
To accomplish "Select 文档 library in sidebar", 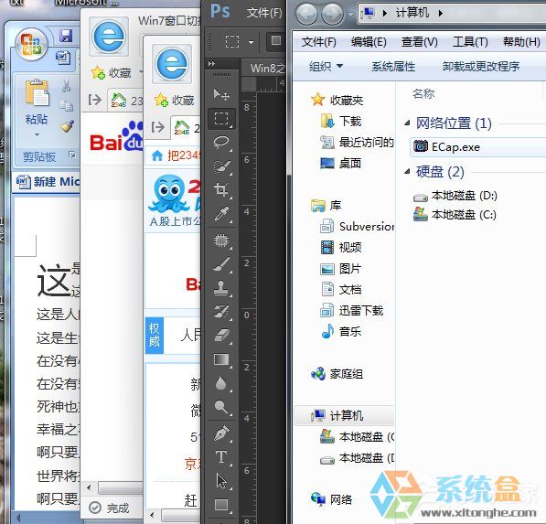I will point(341,289).
